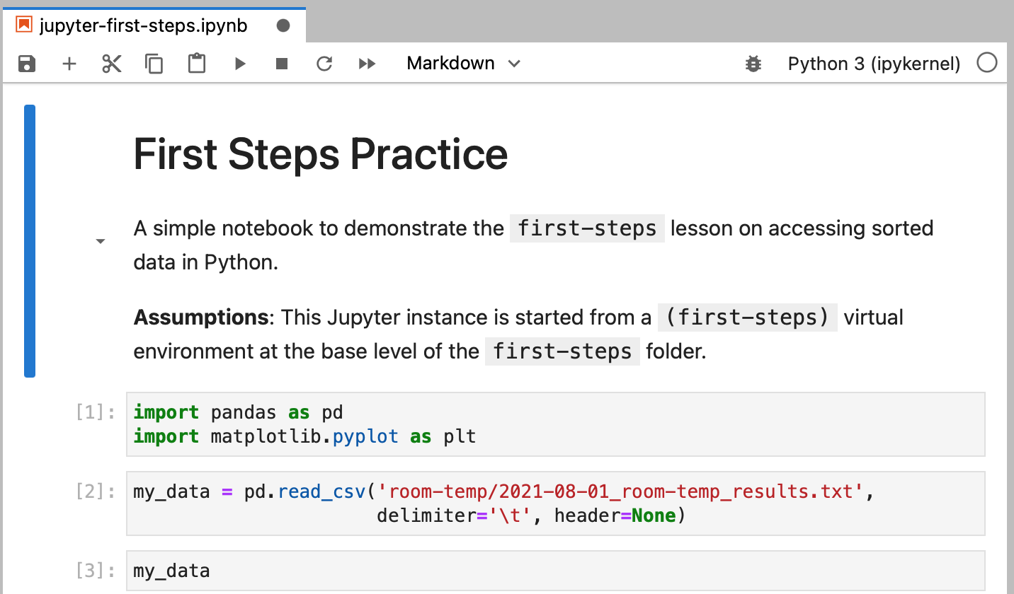Click the blue cell collapser bar
The image size is (1014, 594).
(30, 240)
